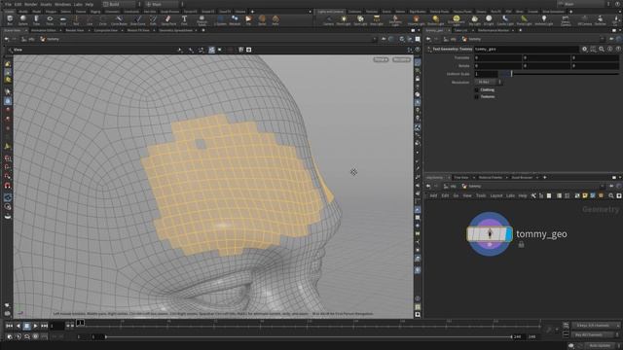
Task: Click the yellow sticky note icon in network toolbar
Action: 585,195
